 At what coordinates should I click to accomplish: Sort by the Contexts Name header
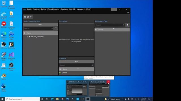click(76, 69)
